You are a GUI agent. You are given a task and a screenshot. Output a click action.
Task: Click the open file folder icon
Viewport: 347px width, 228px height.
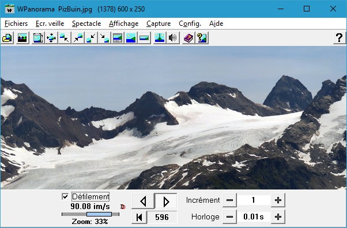coord(7,38)
